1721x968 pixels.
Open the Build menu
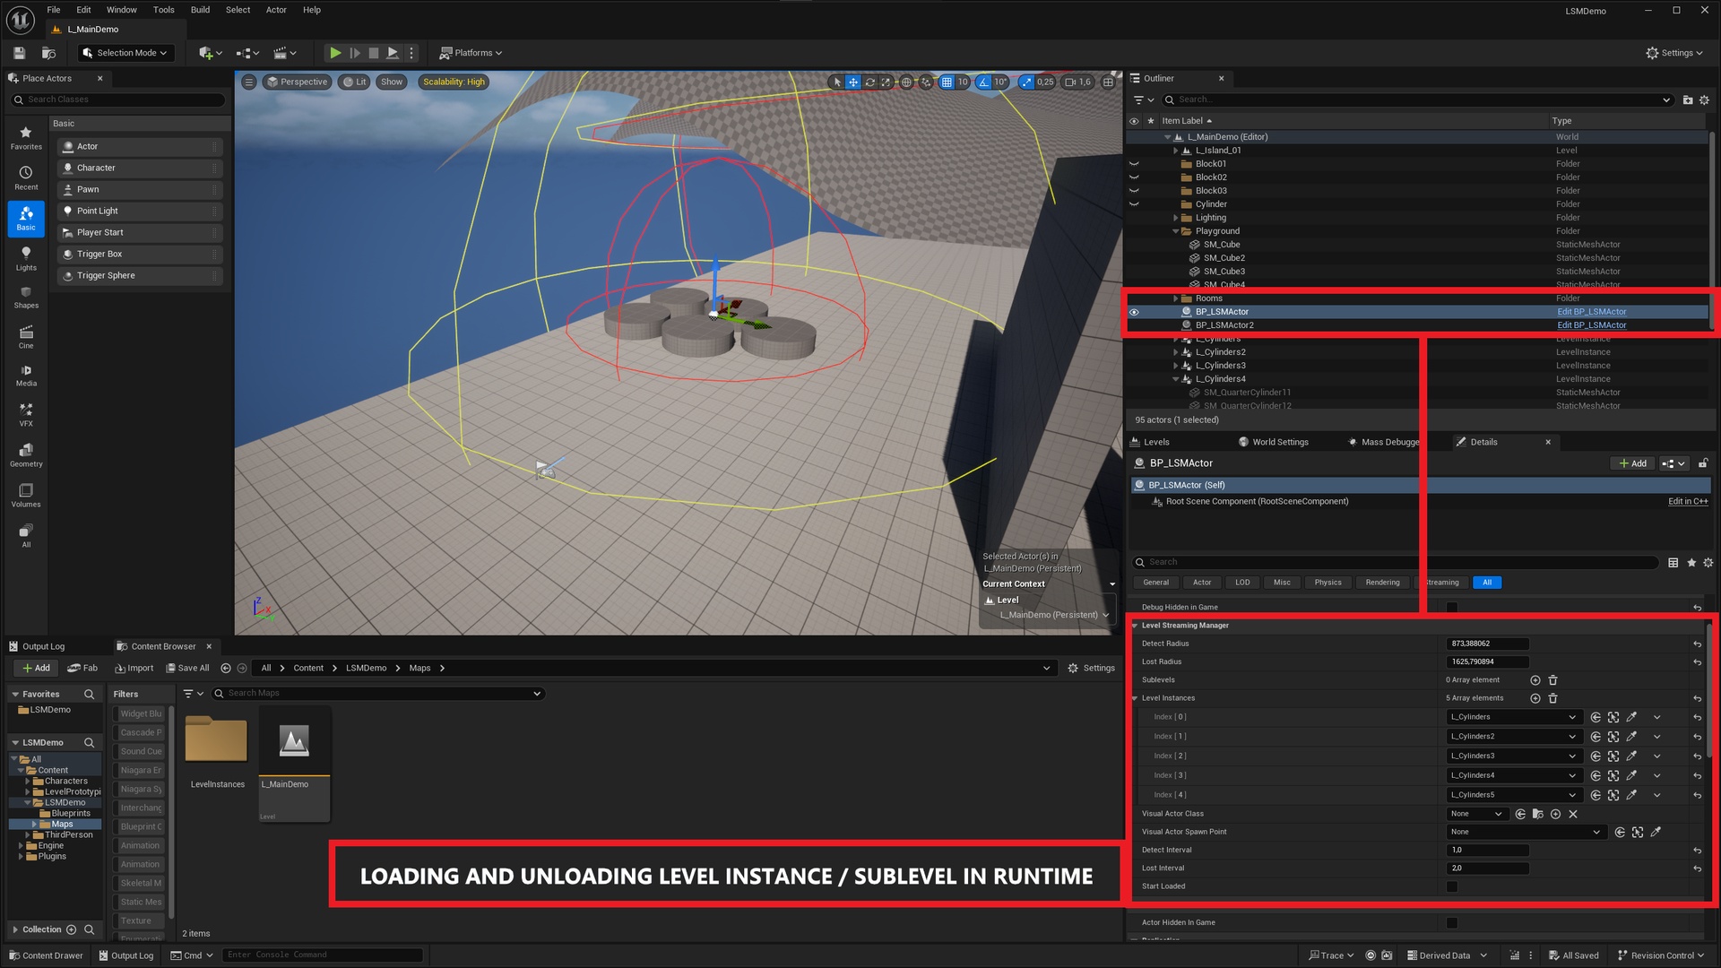click(200, 10)
